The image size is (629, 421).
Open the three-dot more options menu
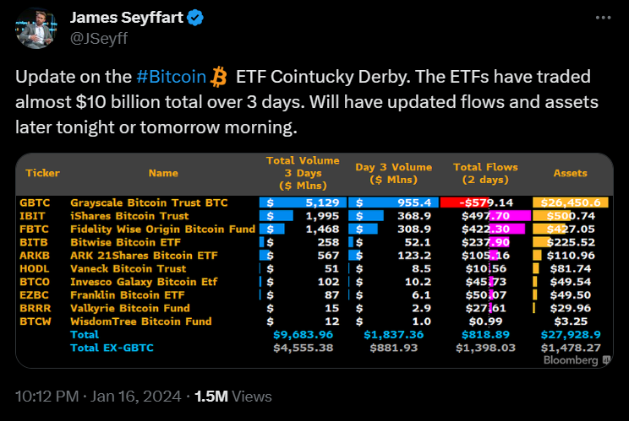601,18
